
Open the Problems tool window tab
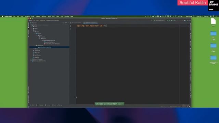(40, 105)
